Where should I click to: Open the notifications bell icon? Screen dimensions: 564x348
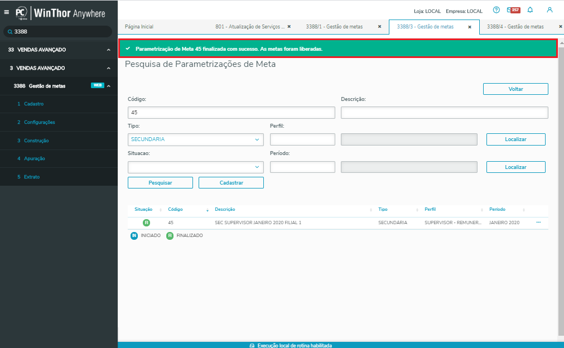[530, 10]
